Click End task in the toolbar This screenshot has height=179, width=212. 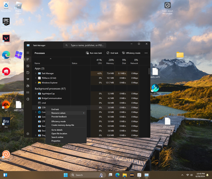click(x=112, y=53)
